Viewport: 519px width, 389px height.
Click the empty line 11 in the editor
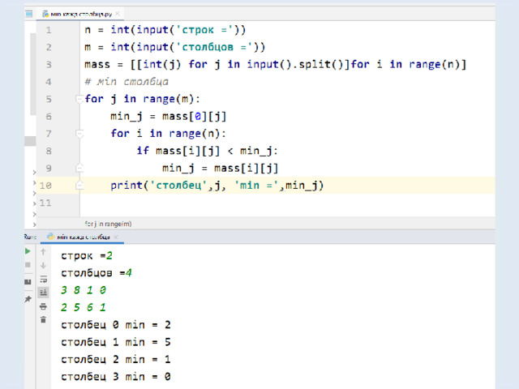pos(287,203)
